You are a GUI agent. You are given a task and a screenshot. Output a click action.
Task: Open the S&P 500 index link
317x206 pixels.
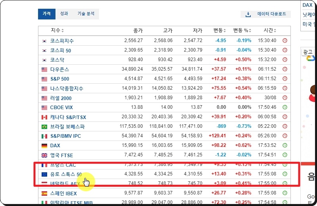point(60,79)
